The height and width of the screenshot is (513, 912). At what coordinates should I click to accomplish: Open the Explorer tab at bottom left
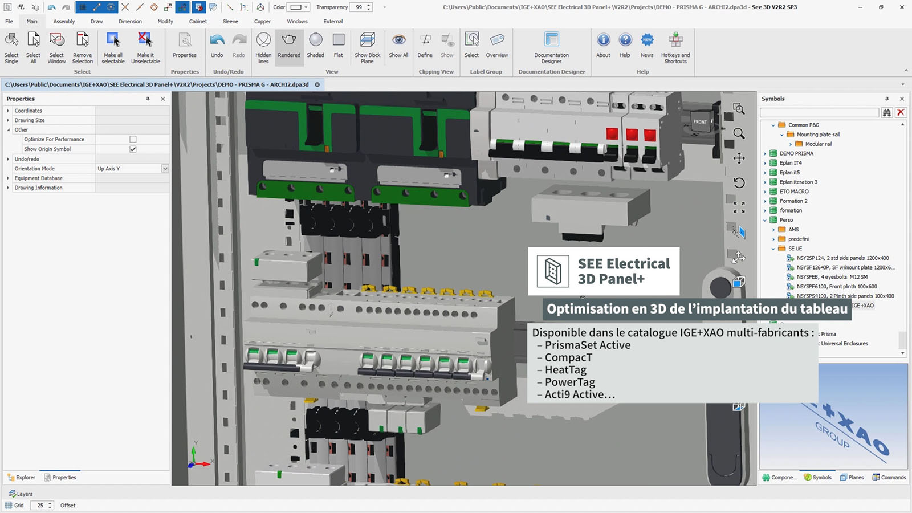(x=21, y=478)
